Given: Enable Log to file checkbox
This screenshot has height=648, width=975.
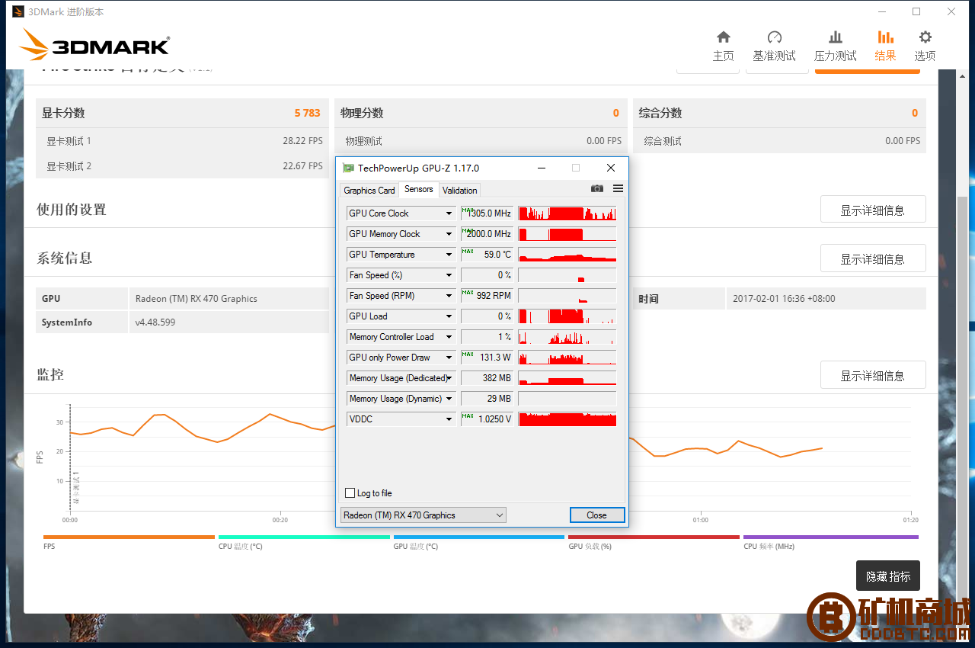Looking at the screenshot, I should 350,493.
